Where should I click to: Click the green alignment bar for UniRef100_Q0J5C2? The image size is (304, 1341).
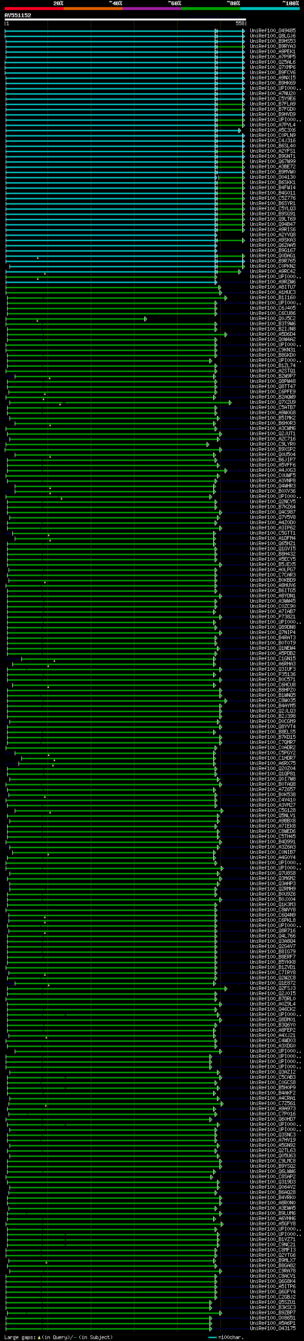point(76,319)
